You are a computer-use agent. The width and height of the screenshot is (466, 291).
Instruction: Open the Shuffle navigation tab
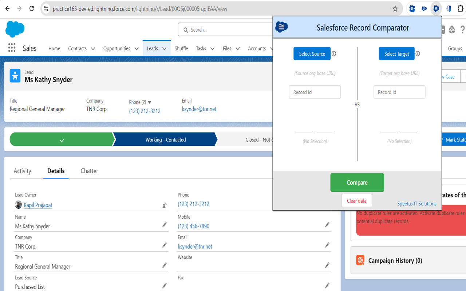[181, 48]
